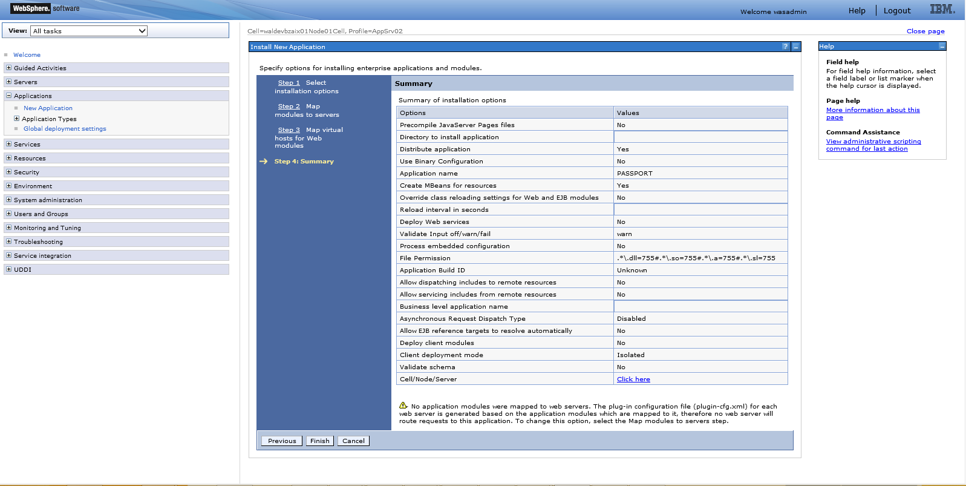This screenshot has height=486, width=966.
Task: Open the View All tasks dropdown
Action: (x=89, y=31)
